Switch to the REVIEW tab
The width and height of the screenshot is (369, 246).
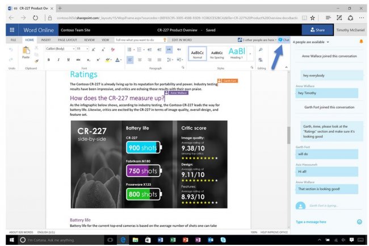(x=90, y=40)
